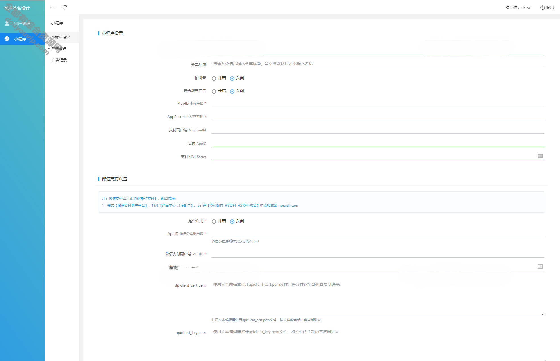Click the apiclient_key.pem textarea
Image resolution: width=560 pixels, height=361 pixels.
pyautogui.click(x=378, y=344)
